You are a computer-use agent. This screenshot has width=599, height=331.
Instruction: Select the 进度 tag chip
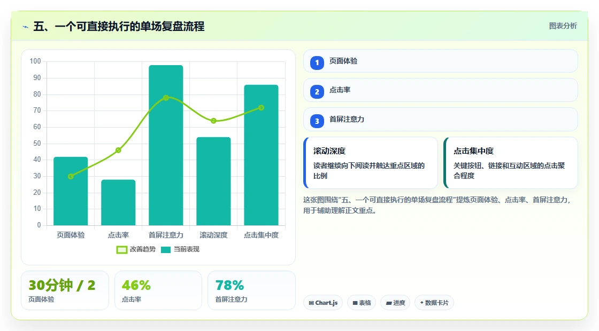tap(395, 303)
